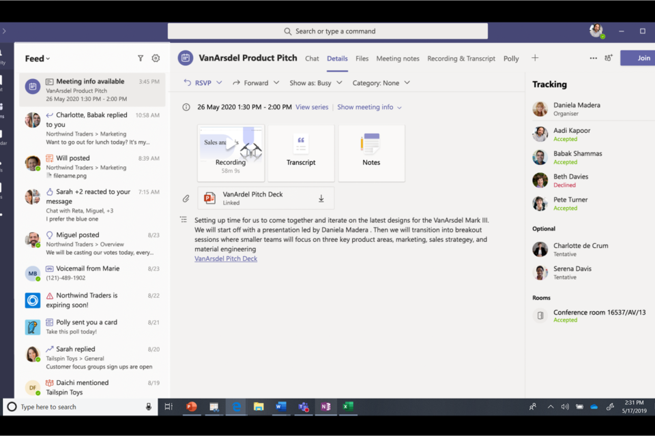Open the Transcript card

click(301, 153)
